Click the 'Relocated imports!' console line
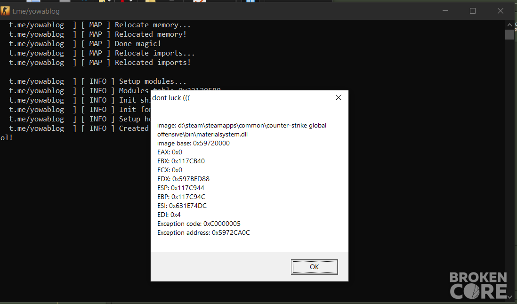 pyautogui.click(x=99, y=63)
